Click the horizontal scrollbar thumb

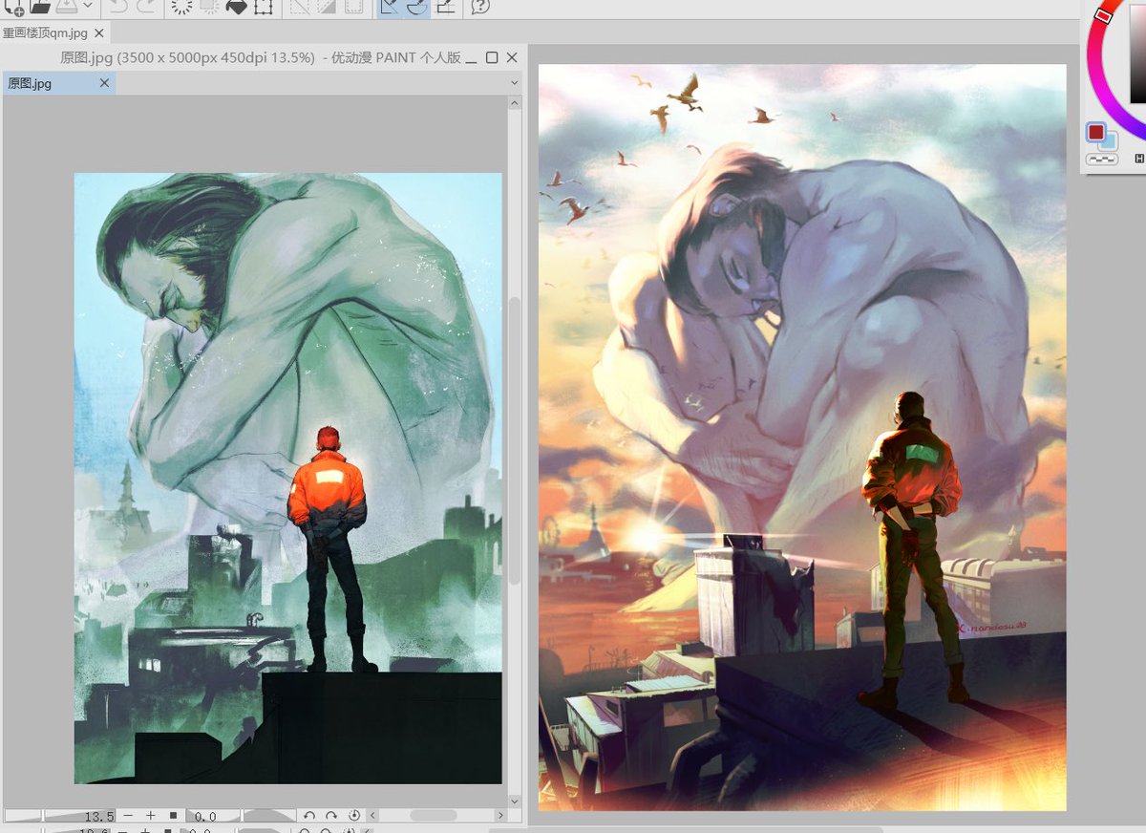pyautogui.click(x=434, y=816)
